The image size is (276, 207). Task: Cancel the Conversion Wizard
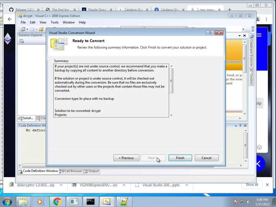(x=206, y=158)
